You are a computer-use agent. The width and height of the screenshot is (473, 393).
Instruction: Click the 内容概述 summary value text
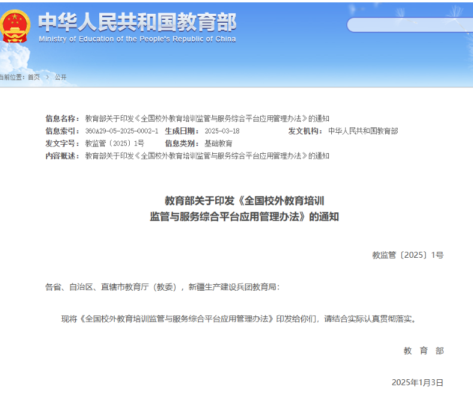[207, 156]
